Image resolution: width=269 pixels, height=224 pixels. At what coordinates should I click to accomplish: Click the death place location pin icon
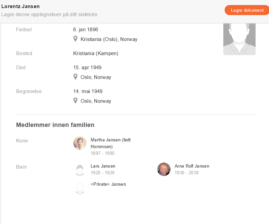(76, 77)
